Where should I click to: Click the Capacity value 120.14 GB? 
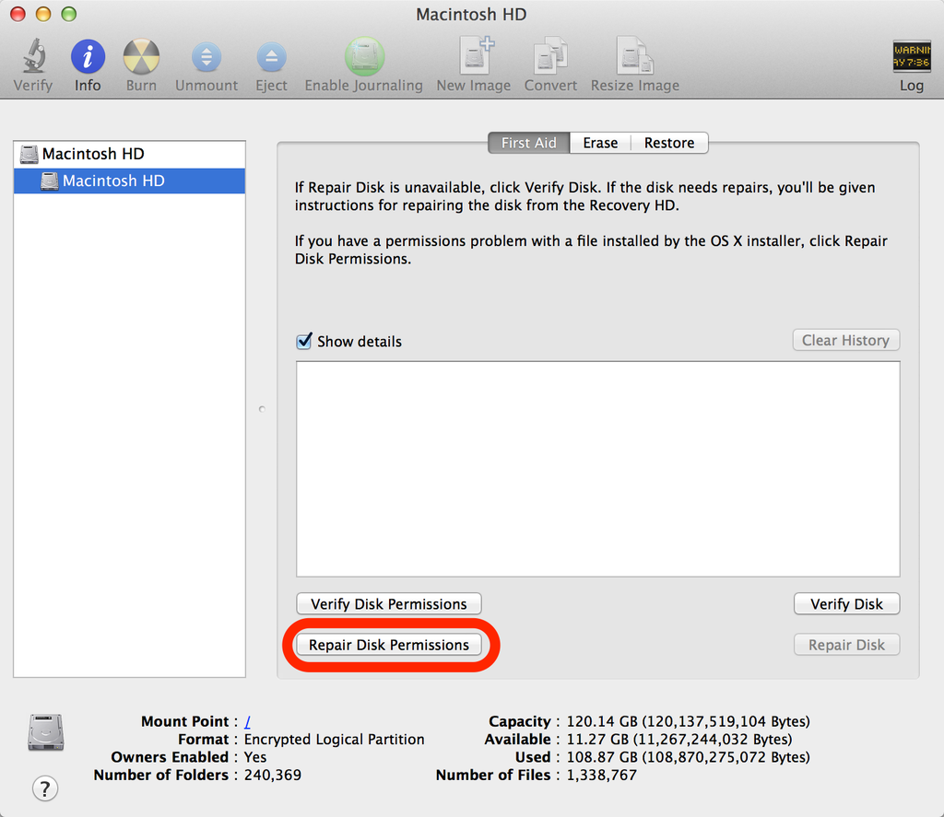point(688,721)
